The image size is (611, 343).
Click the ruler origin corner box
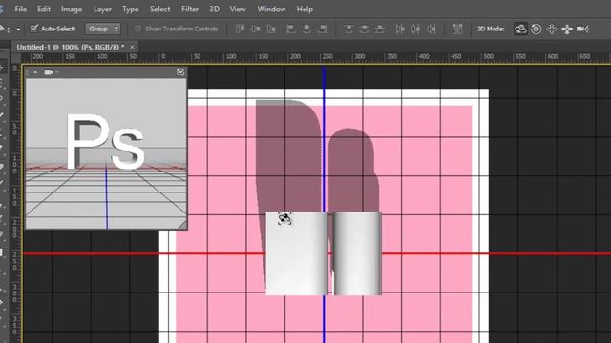[15, 58]
